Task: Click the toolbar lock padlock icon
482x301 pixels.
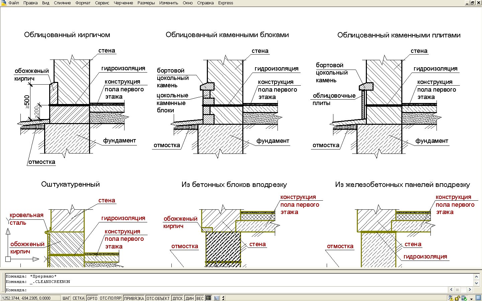Action: (458, 298)
